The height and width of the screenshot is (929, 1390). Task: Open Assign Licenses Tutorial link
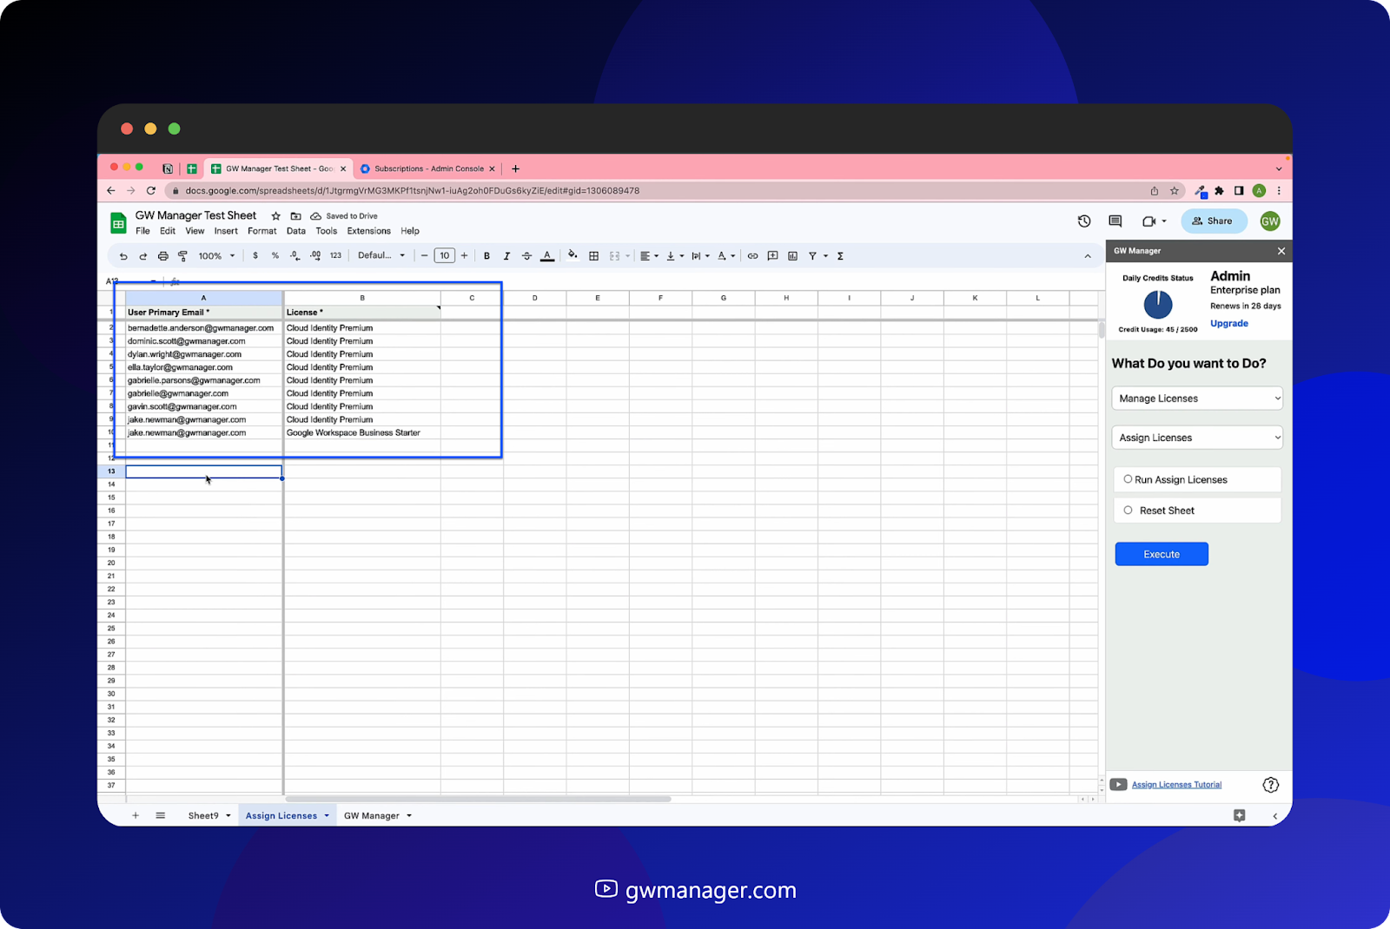tap(1176, 785)
